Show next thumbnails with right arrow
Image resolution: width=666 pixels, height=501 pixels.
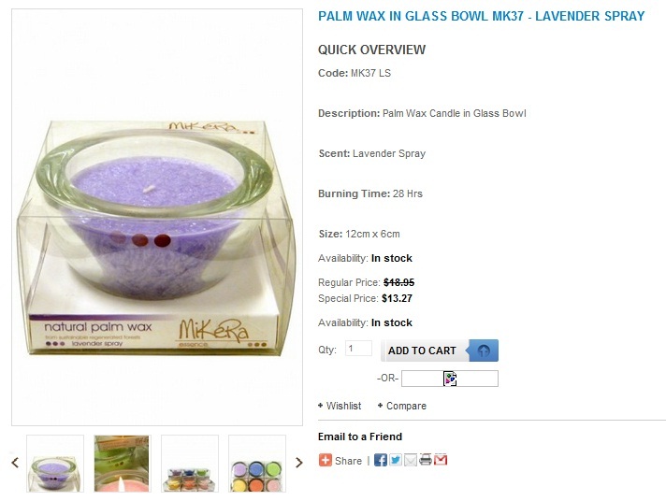[x=299, y=463]
